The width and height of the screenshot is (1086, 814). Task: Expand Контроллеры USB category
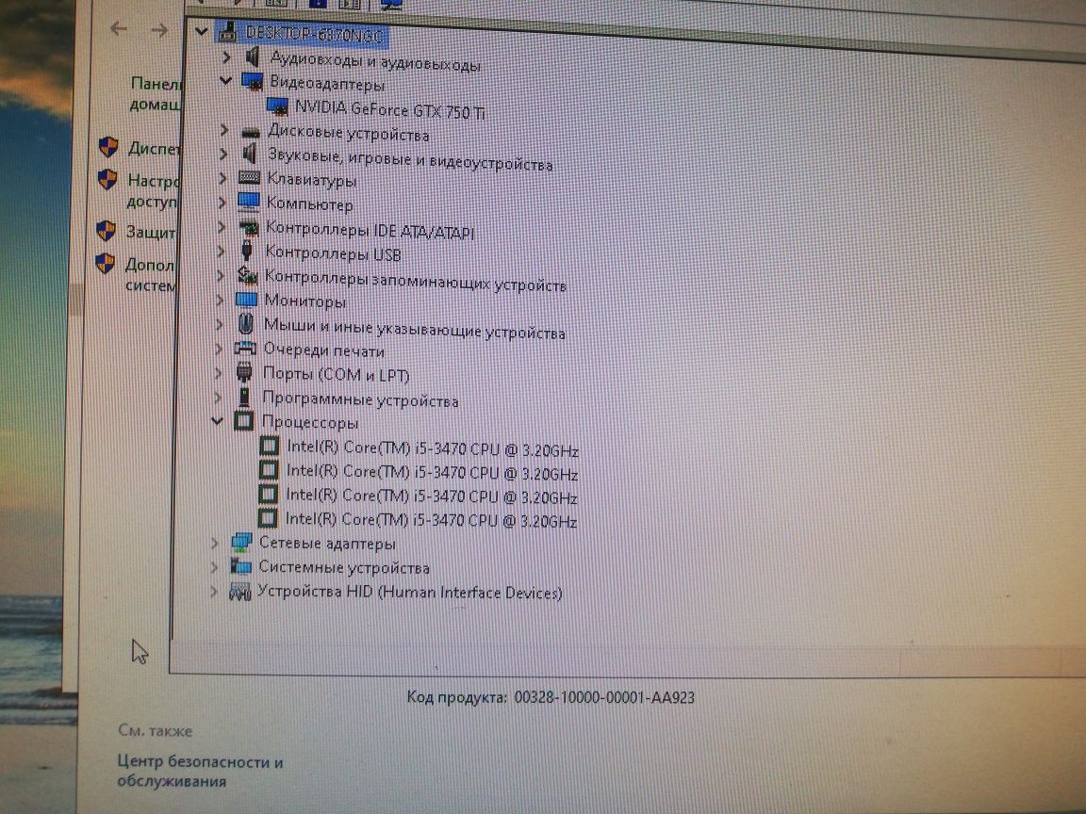click(x=221, y=251)
